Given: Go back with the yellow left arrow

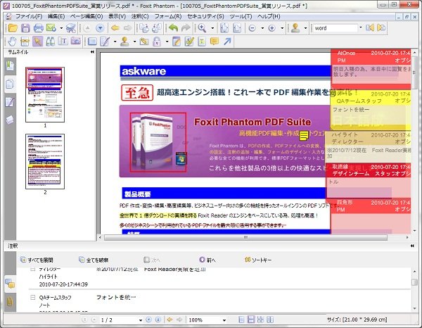Looking at the screenshot, I should click(115, 28).
